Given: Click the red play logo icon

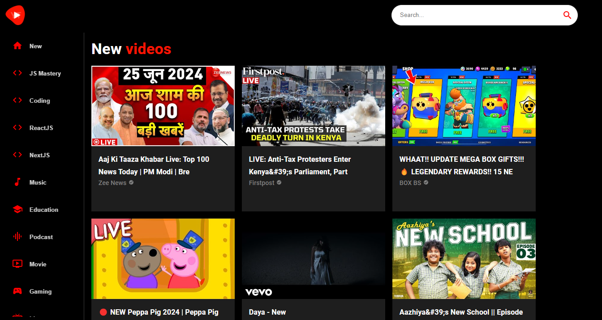Looking at the screenshot, I should coord(15,15).
